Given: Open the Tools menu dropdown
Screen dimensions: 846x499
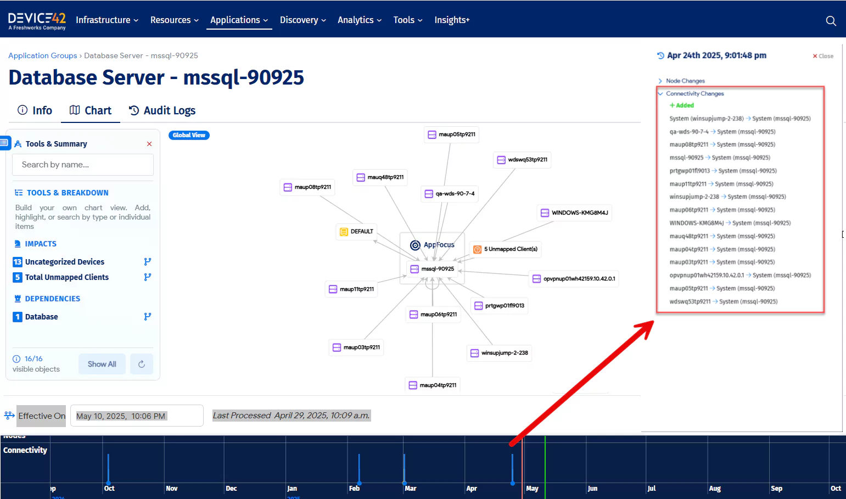Looking at the screenshot, I should 408,20.
